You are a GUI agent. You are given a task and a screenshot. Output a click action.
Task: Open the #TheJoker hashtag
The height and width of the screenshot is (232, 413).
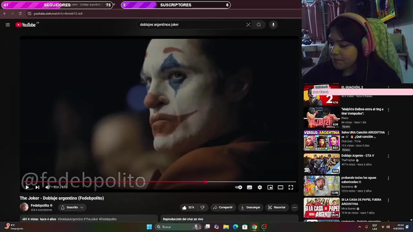[91, 219]
